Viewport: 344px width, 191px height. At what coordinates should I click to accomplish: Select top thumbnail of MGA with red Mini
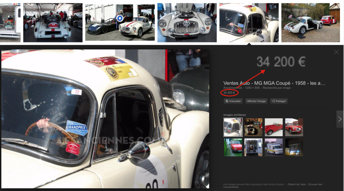click(x=311, y=23)
